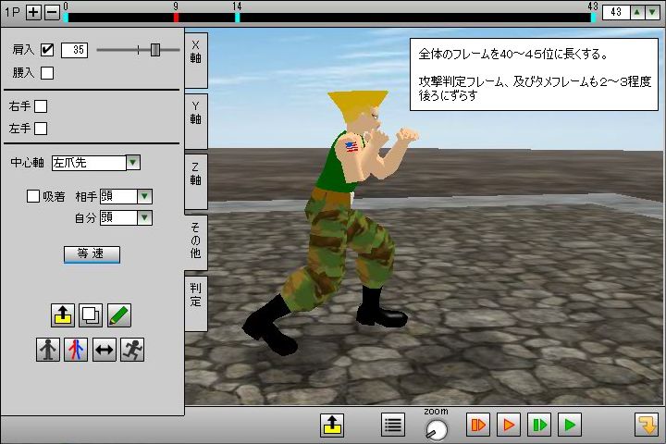The width and height of the screenshot is (666, 444).
Task: Click the green step-play button
Action: click(539, 425)
